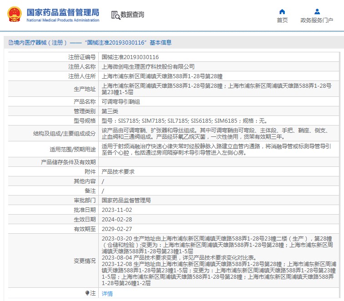Click the 其他内容 row label
The image size is (344, 301).
pyautogui.click(x=85, y=181)
